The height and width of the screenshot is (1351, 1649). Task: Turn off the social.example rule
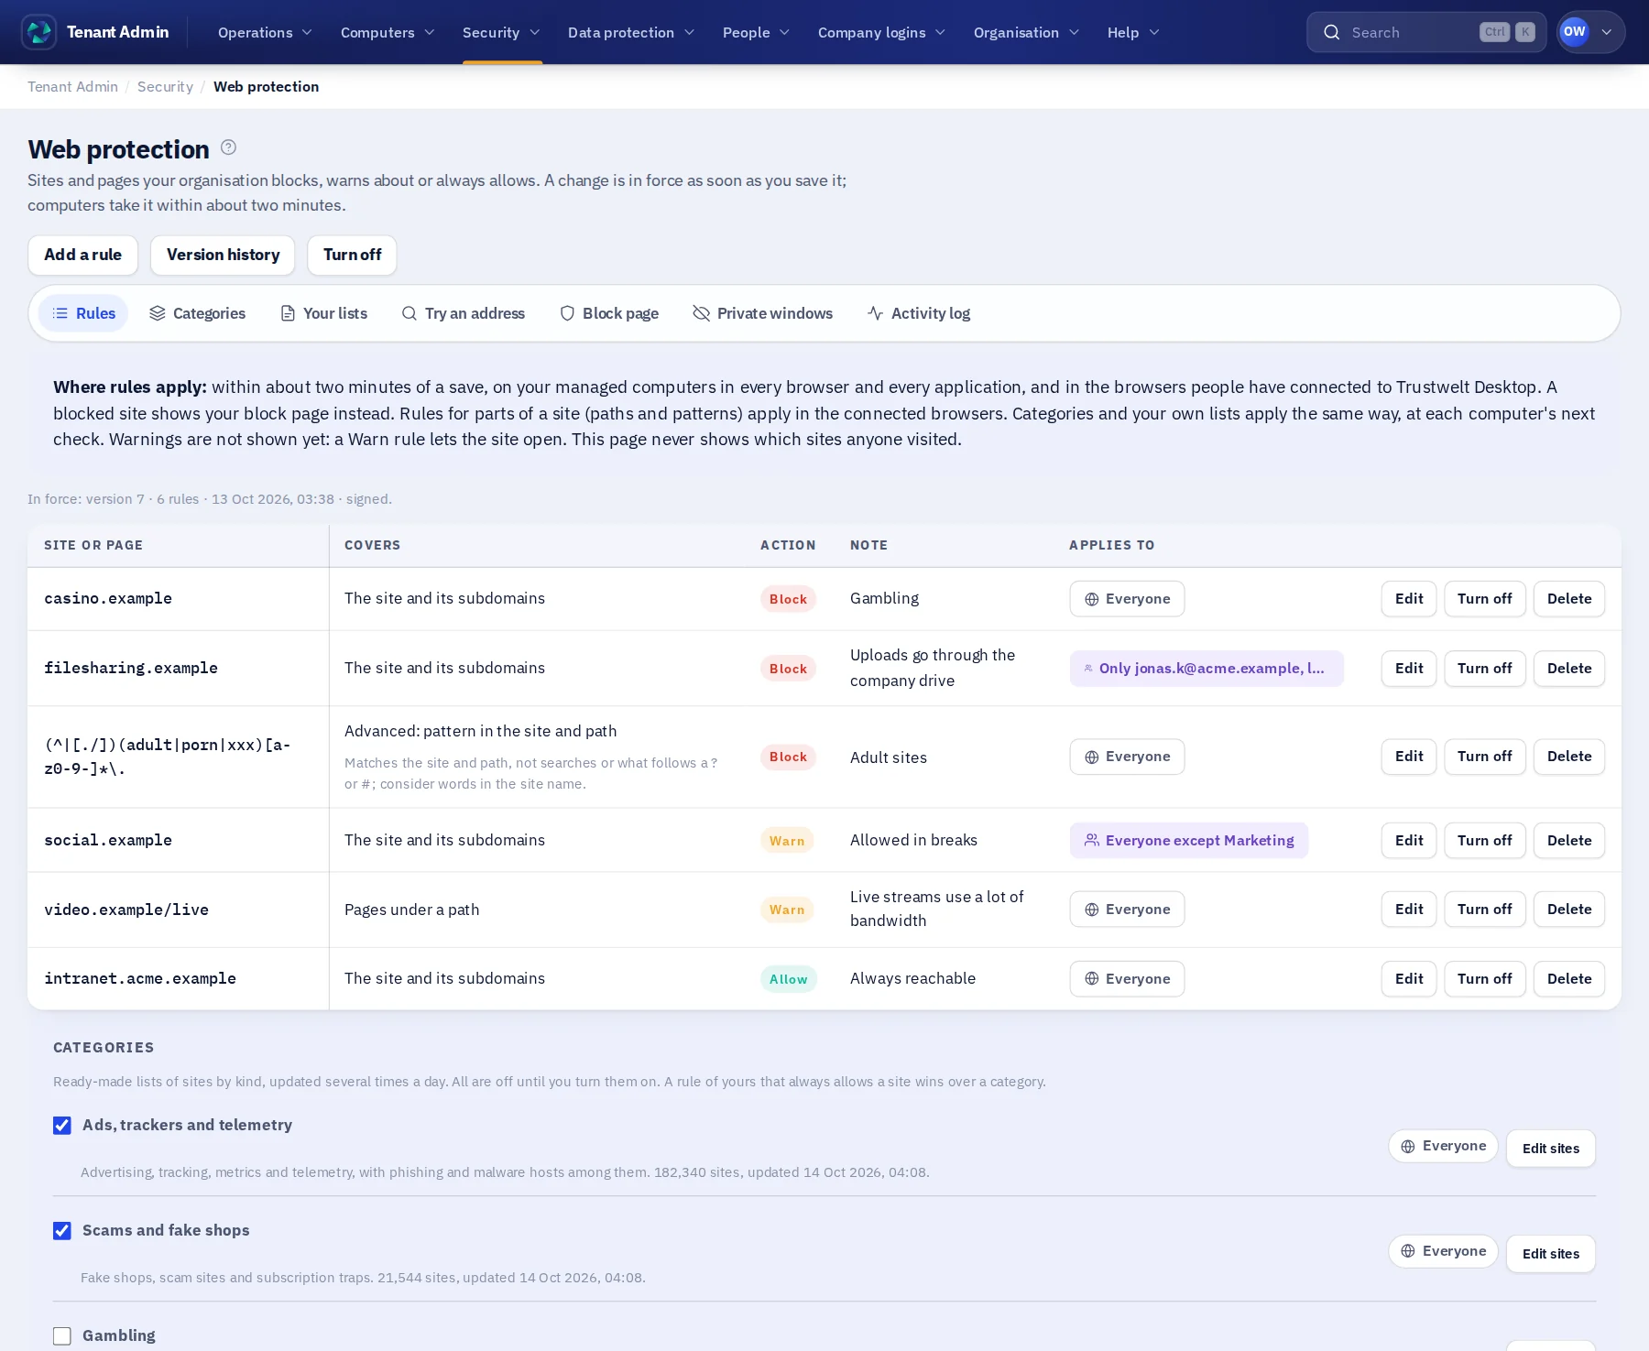[x=1485, y=840]
